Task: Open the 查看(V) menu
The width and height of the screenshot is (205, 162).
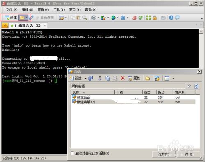Action: (43, 10)
